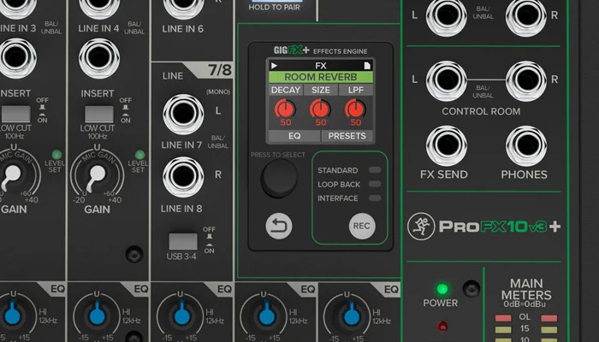599x342 pixels.
Task: Open the EQ tab on FX screen
Action: click(294, 136)
